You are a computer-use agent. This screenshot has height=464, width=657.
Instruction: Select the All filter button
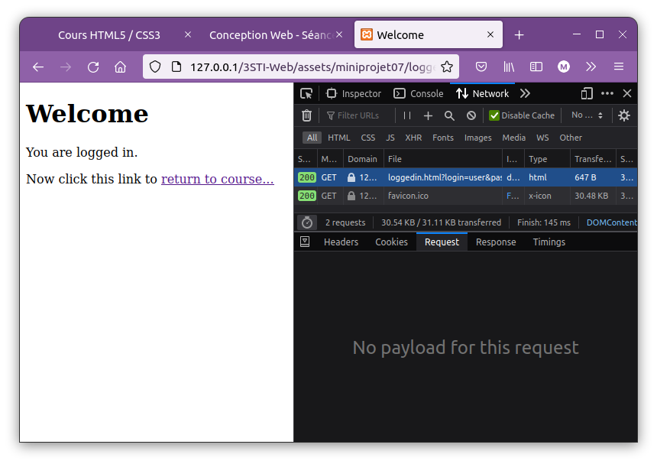[x=312, y=138]
